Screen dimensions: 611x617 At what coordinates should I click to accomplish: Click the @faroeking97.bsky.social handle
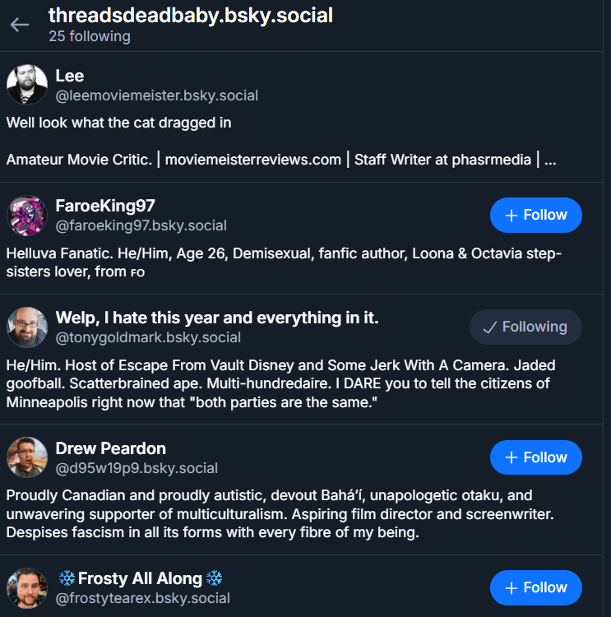[x=141, y=225]
